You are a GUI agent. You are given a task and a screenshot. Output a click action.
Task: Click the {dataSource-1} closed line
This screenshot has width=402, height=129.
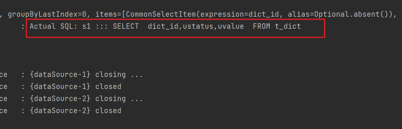[76, 87]
